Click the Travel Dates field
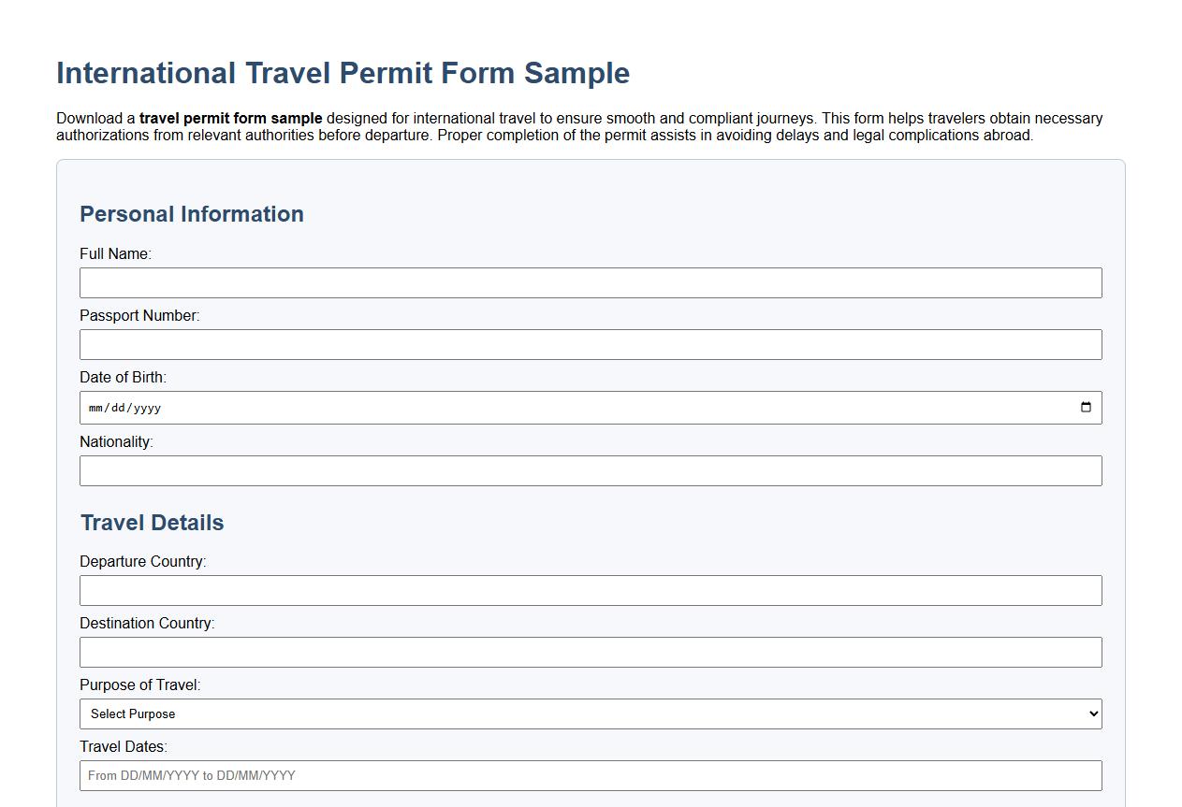 point(591,775)
